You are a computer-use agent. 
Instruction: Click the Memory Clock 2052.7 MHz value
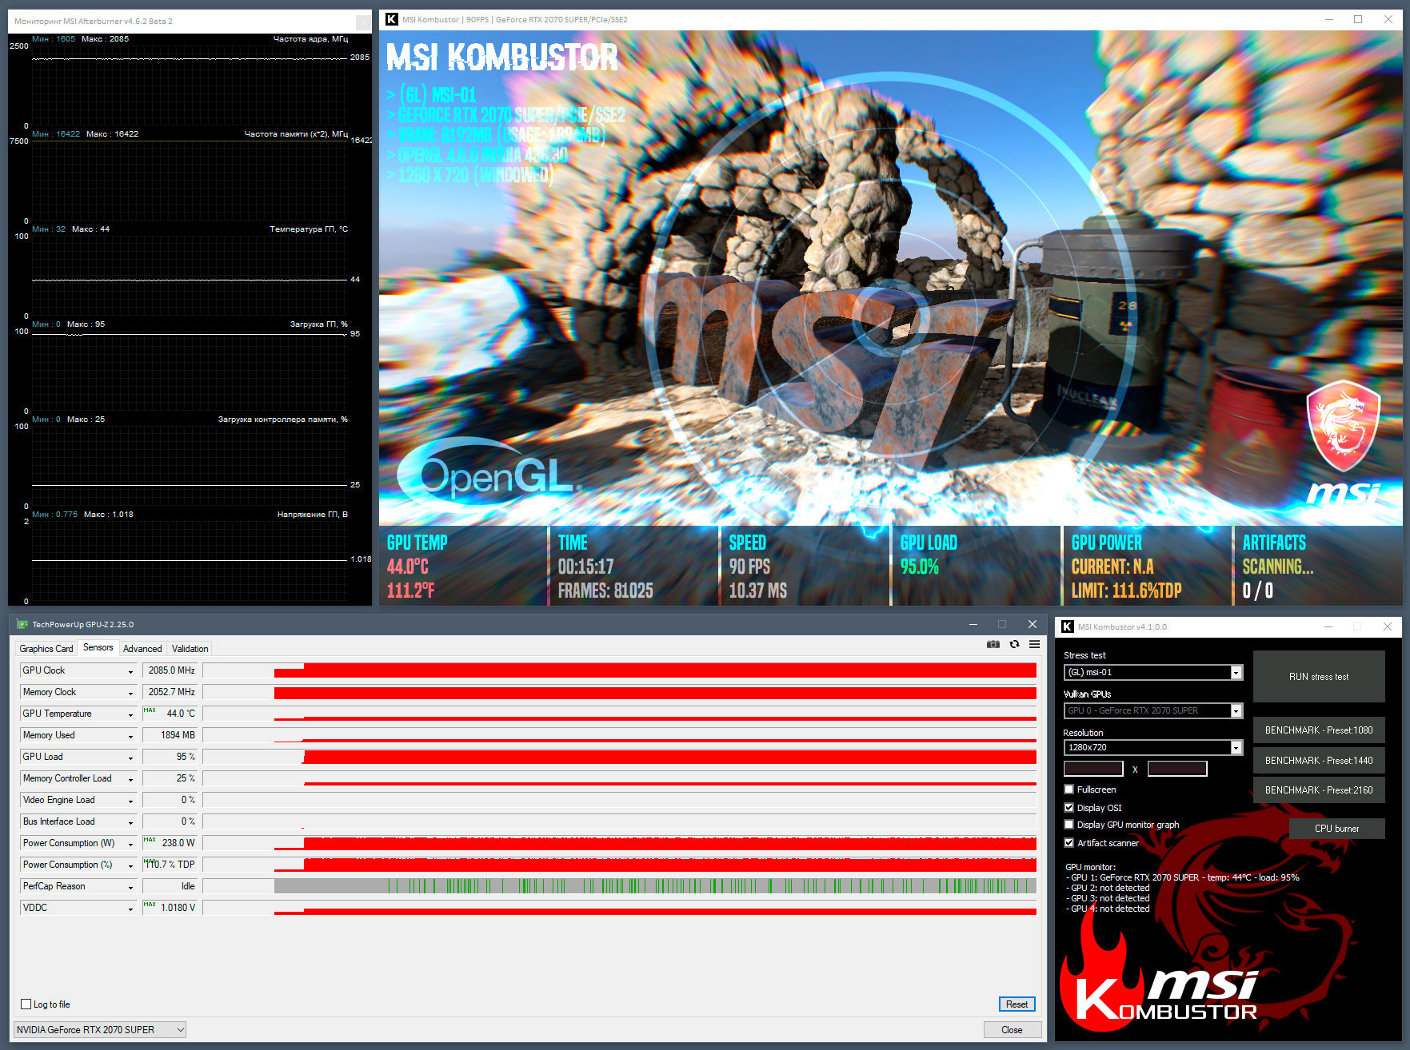[170, 692]
